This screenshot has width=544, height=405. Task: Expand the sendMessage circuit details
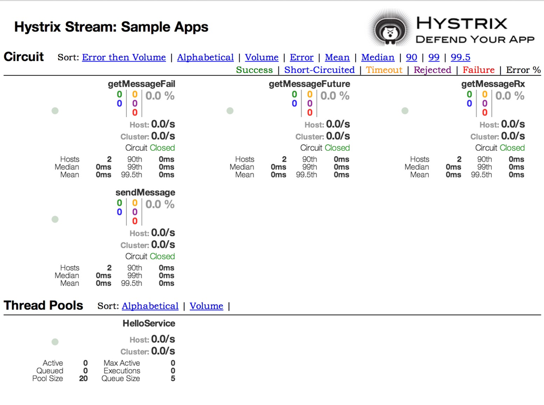coord(145,192)
